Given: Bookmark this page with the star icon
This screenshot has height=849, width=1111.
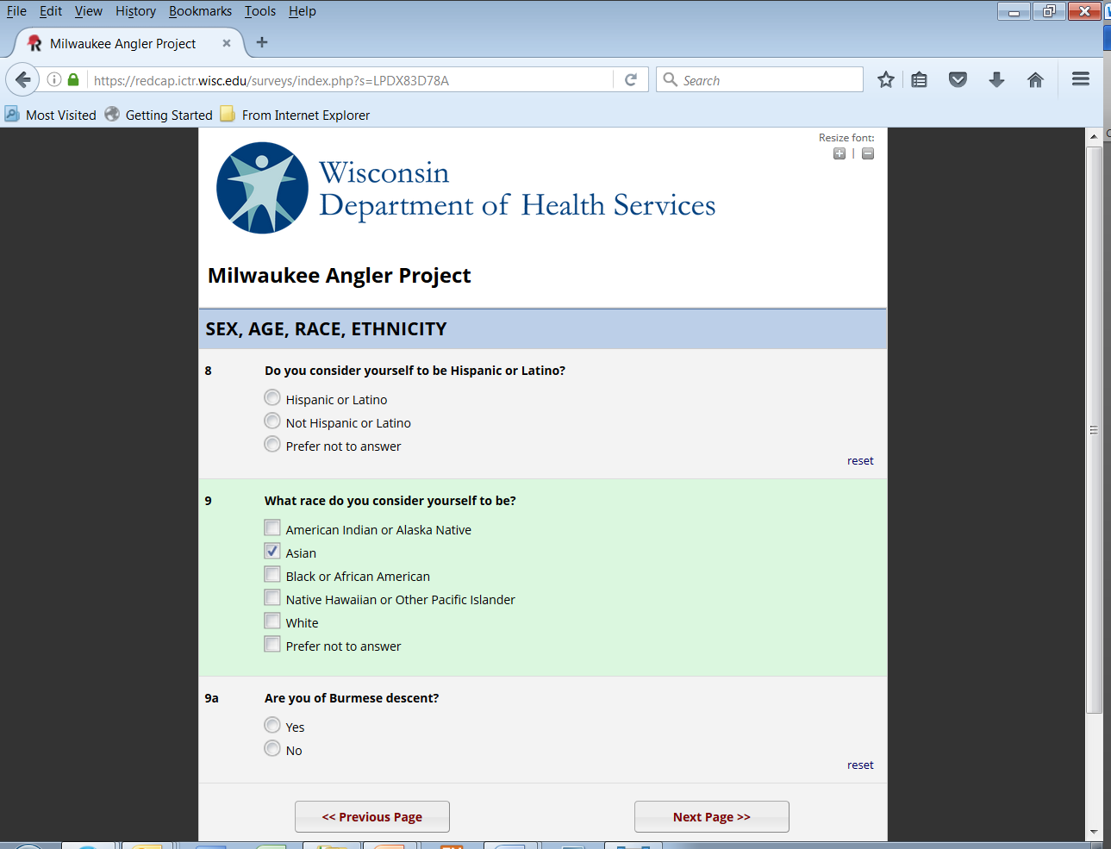Looking at the screenshot, I should (x=885, y=80).
